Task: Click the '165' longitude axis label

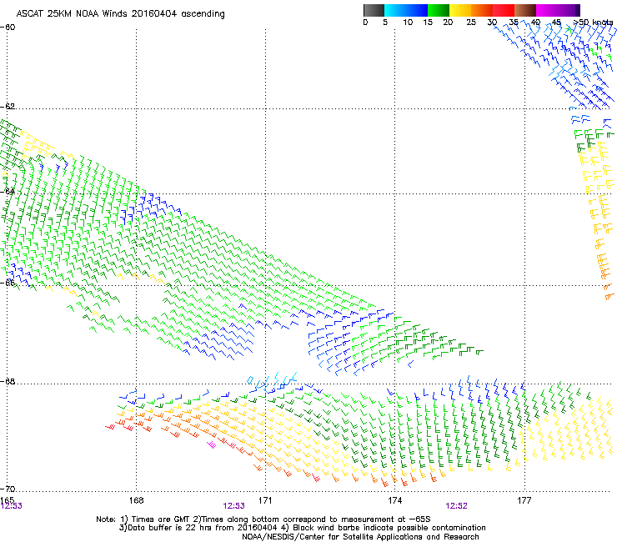Action: pyautogui.click(x=7, y=499)
